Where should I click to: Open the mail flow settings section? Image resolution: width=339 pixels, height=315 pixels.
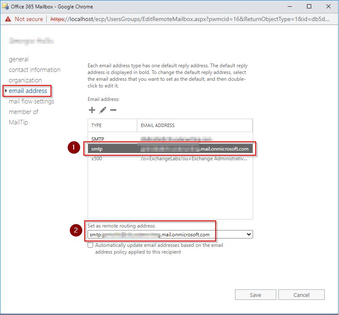click(32, 101)
